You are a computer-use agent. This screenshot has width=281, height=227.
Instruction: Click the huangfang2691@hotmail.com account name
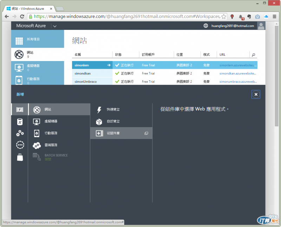tap(233, 26)
